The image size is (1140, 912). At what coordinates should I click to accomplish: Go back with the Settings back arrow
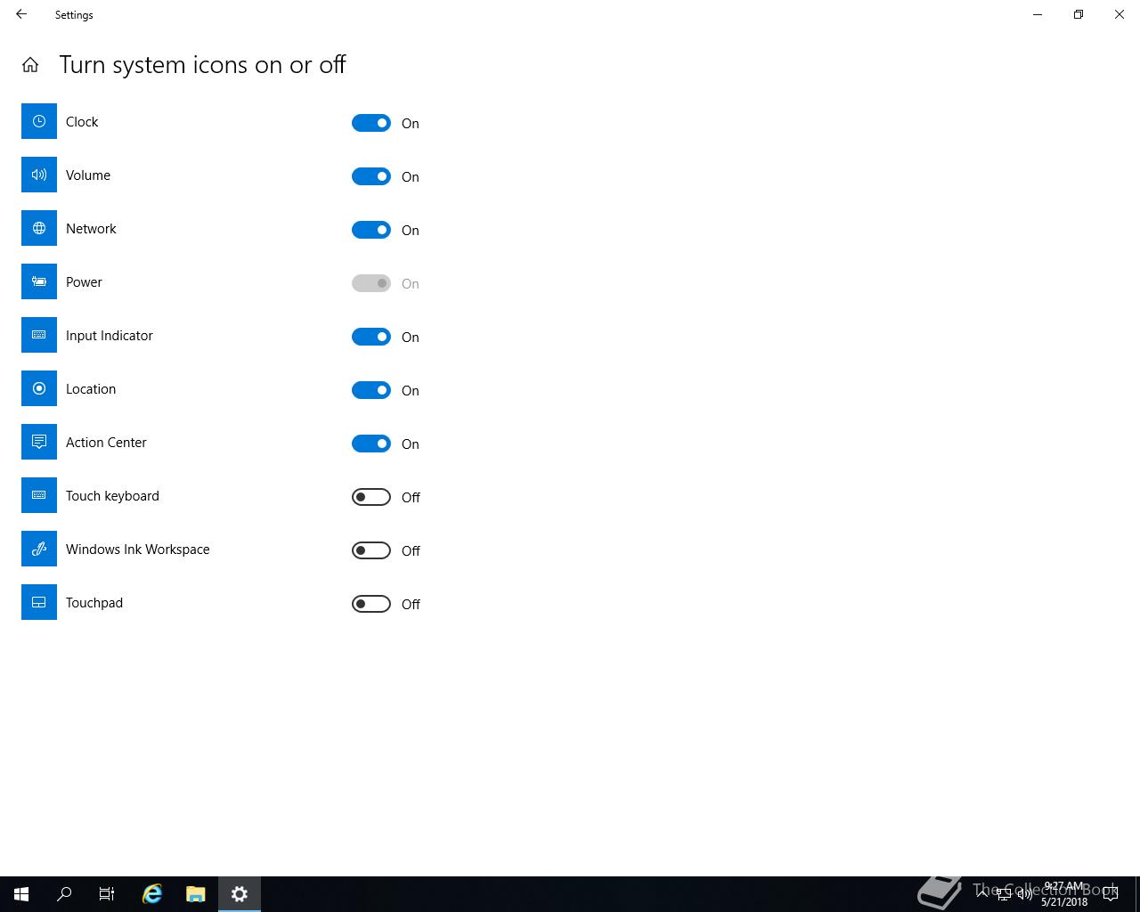[21, 14]
